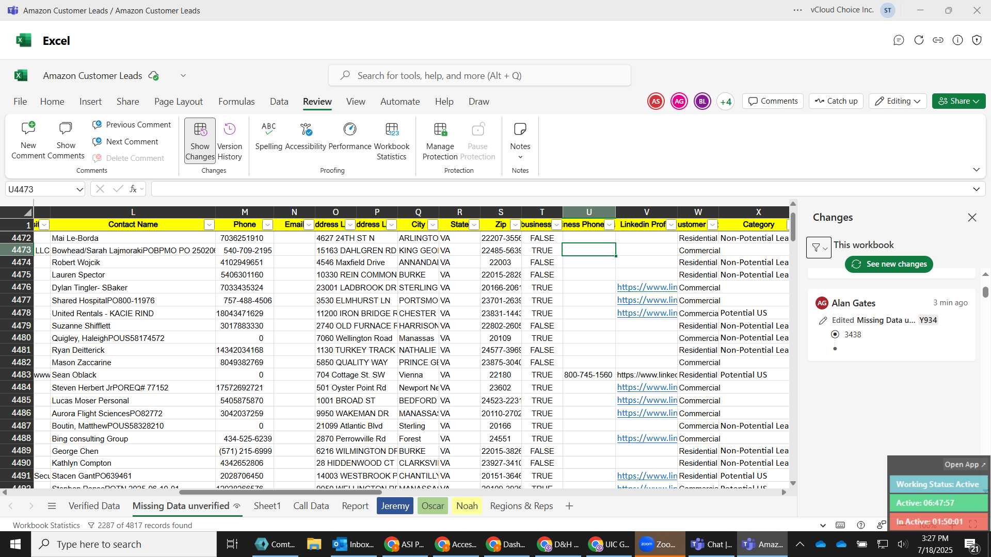Click the reload icon in header

pyautogui.click(x=919, y=40)
